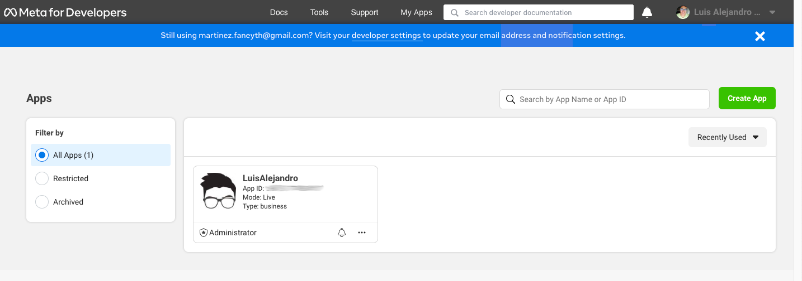
Task: Click the Type: business text
Action: pos(265,206)
